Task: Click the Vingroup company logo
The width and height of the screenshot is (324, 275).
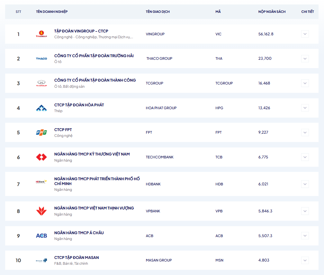Action: pyautogui.click(x=41, y=34)
